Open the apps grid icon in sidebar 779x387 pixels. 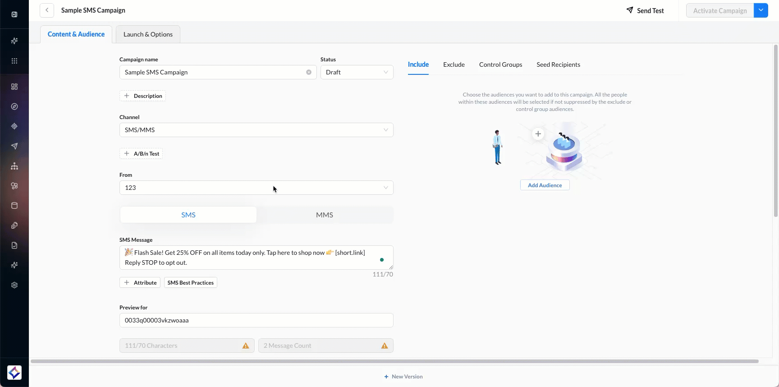[14, 61]
